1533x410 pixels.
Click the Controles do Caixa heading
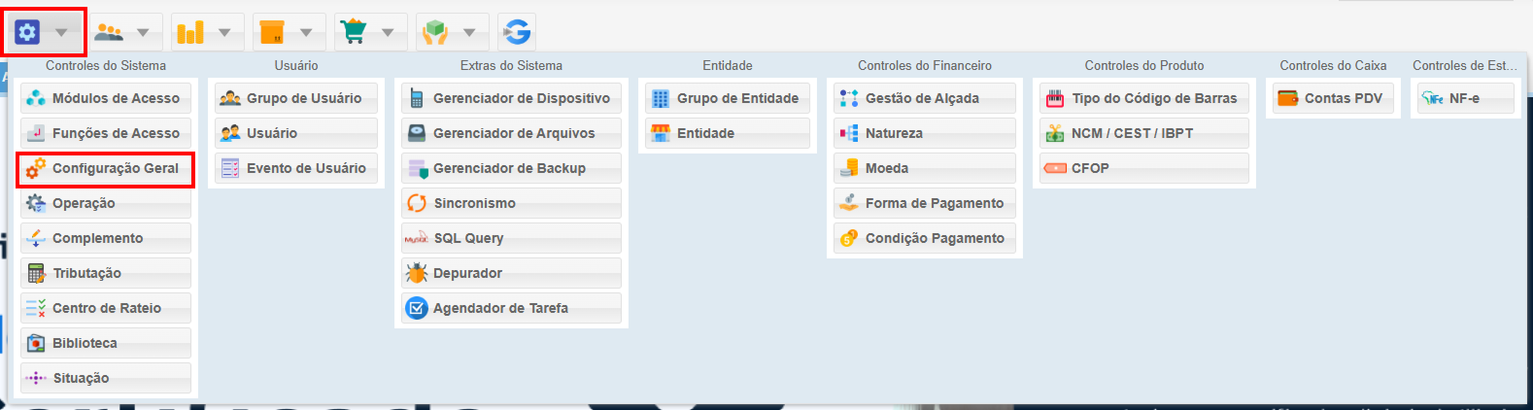tap(1333, 65)
